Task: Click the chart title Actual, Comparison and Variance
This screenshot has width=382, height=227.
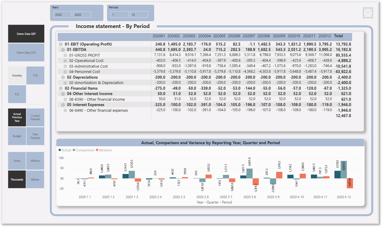Action: (x=211, y=143)
